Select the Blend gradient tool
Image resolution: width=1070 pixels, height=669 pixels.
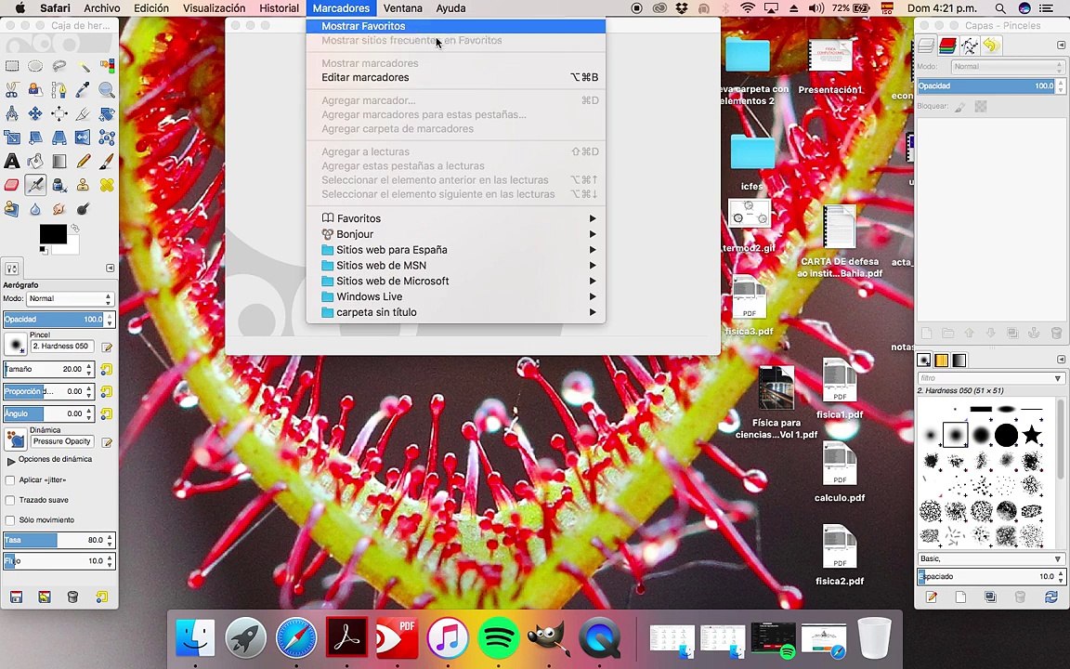point(59,162)
